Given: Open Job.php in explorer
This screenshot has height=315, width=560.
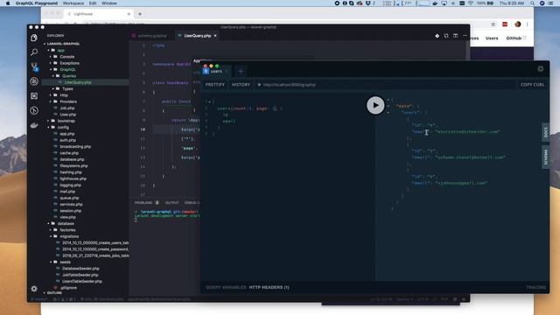Looking at the screenshot, I should point(67,108).
